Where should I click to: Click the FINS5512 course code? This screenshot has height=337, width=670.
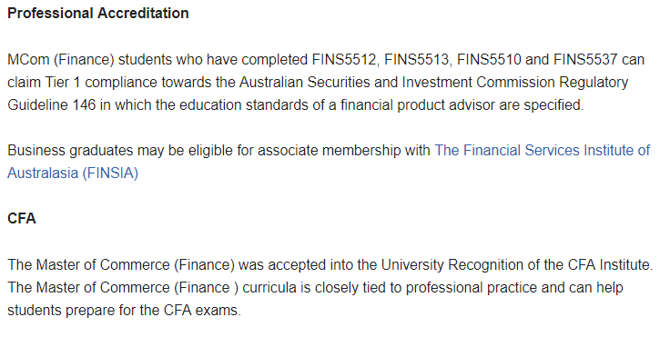tap(345, 59)
